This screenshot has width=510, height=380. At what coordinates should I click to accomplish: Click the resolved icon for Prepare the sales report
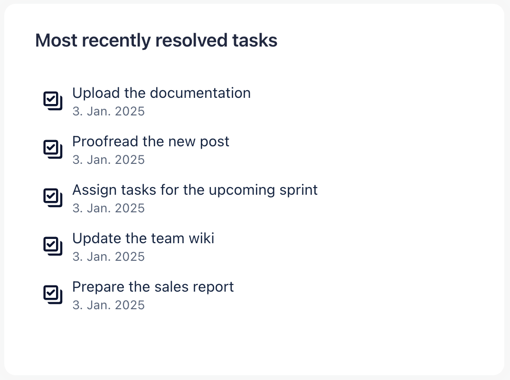click(53, 294)
